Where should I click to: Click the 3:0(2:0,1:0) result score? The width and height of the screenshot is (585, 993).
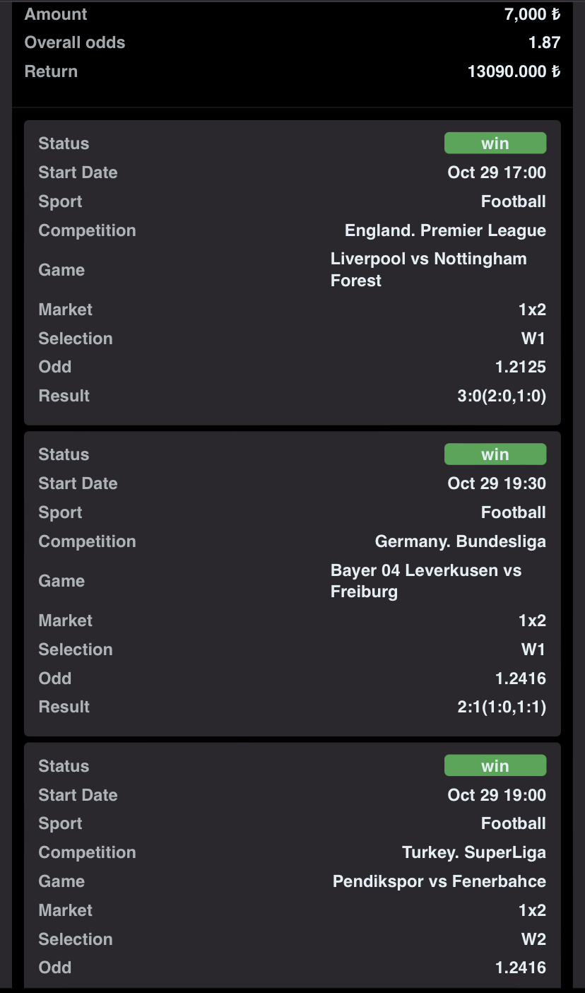point(501,396)
